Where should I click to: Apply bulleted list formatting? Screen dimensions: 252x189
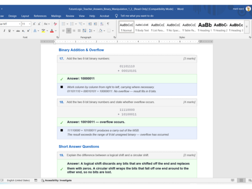tap(64, 24)
